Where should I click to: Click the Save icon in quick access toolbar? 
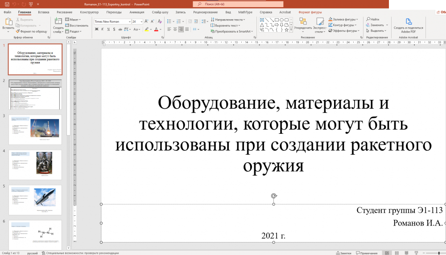pyautogui.click(x=6, y=4)
